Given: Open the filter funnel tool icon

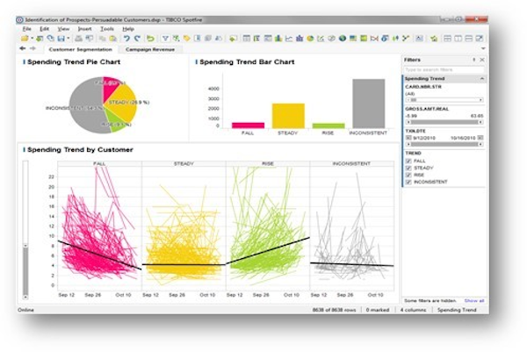Looking at the screenshot, I should [165, 39].
